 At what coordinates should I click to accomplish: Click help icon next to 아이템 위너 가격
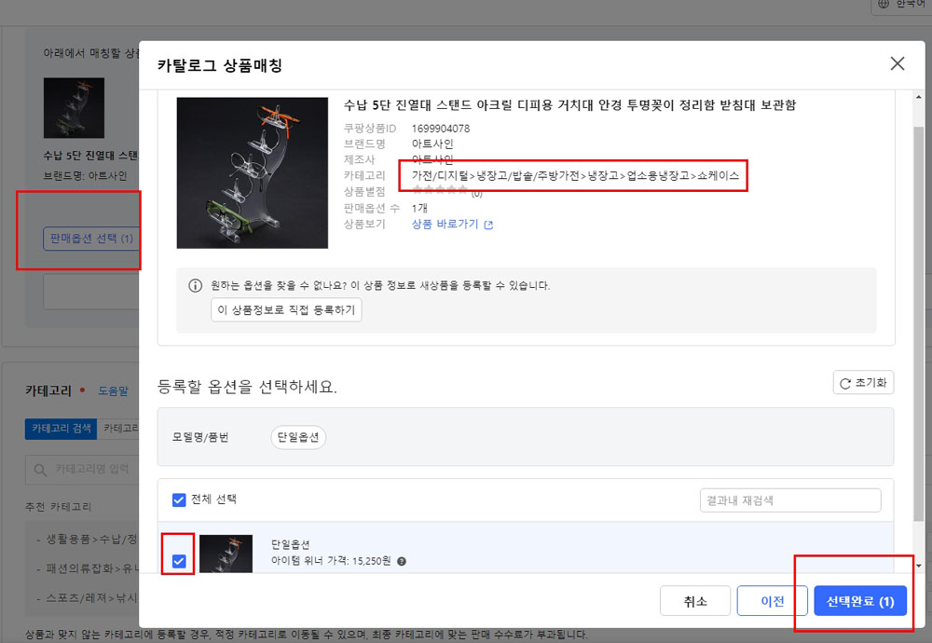[402, 561]
